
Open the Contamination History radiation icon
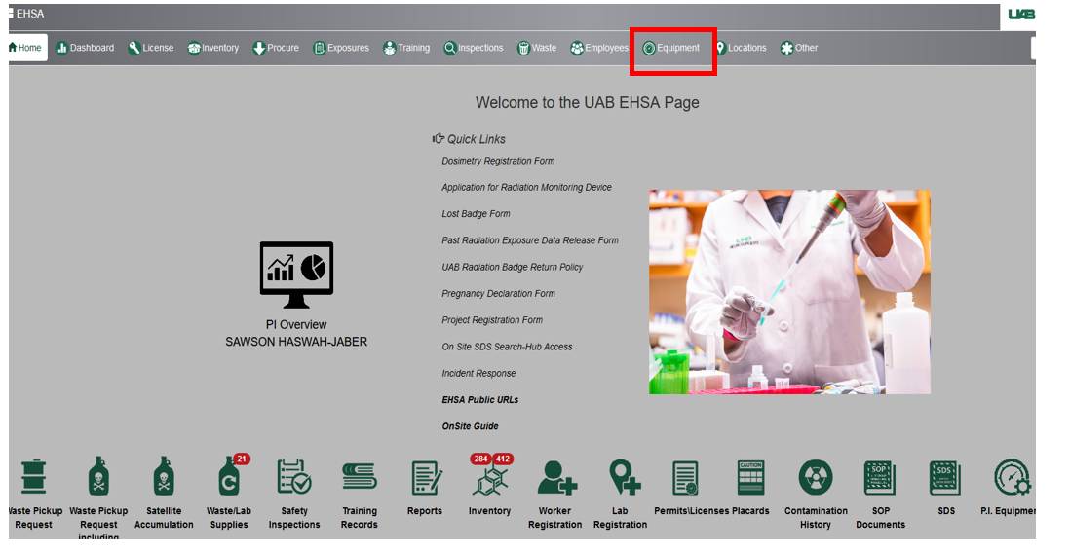click(816, 478)
